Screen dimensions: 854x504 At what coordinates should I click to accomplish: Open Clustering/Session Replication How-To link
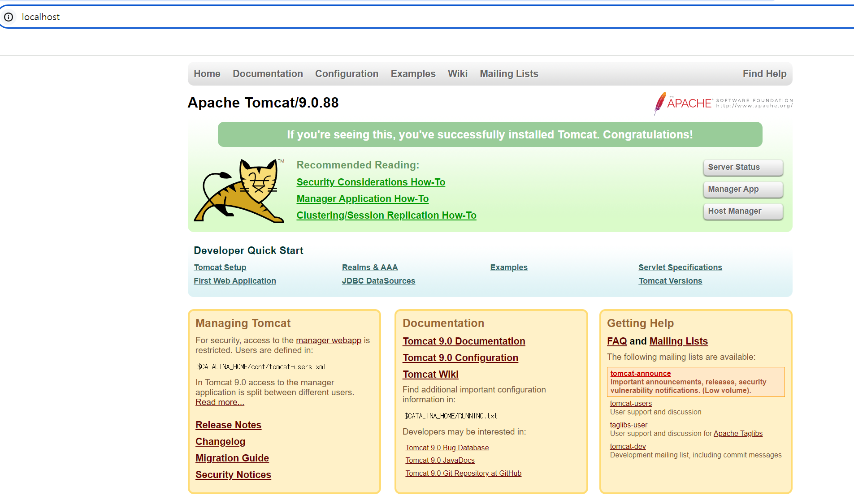pyautogui.click(x=386, y=215)
